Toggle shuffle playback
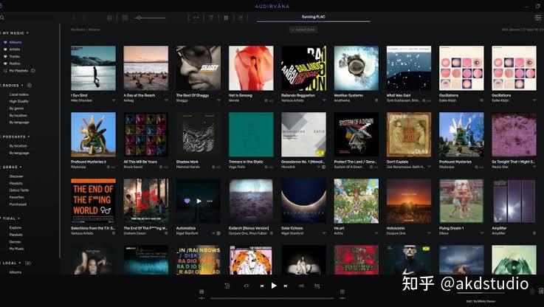The height and width of the screenshot is (307, 544). point(301,286)
